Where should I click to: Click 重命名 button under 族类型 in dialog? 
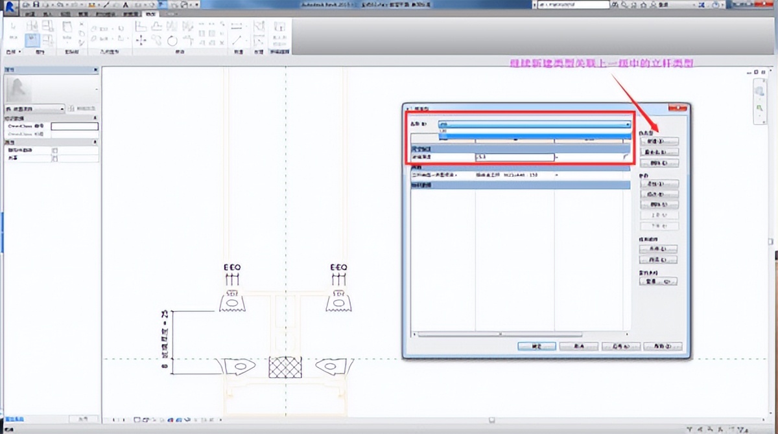pos(659,152)
